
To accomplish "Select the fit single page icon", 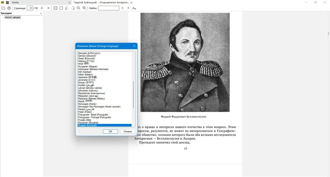I will [61, 8].
